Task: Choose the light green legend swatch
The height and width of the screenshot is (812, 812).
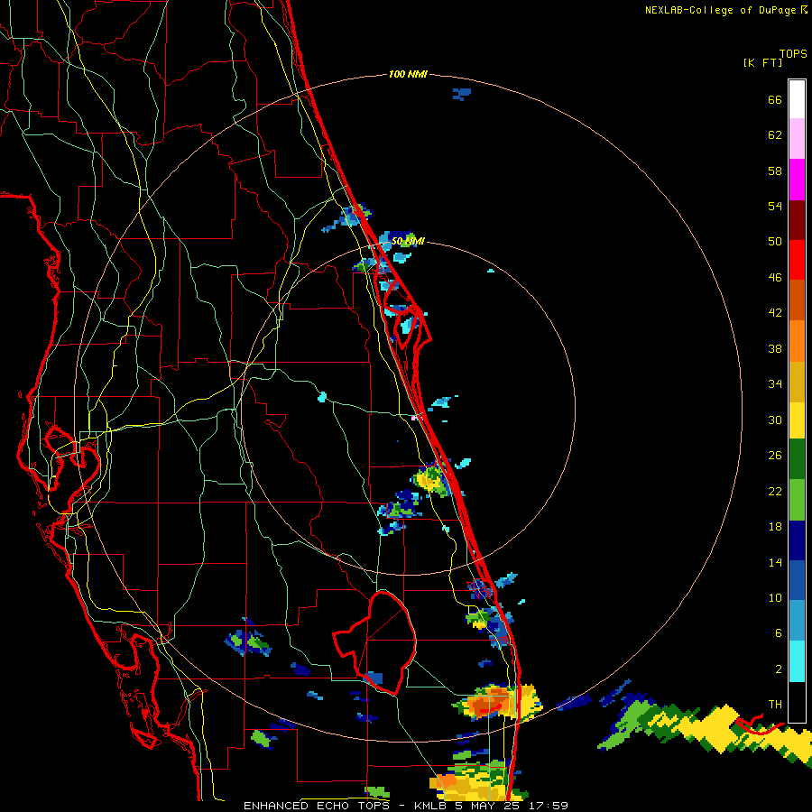Action: (x=797, y=500)
